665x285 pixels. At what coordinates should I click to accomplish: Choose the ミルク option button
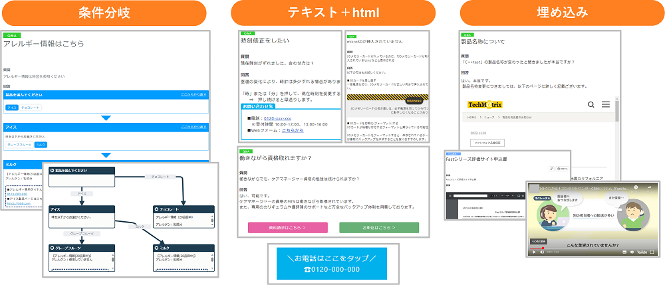pyautogui.click(x=41, y=144)
